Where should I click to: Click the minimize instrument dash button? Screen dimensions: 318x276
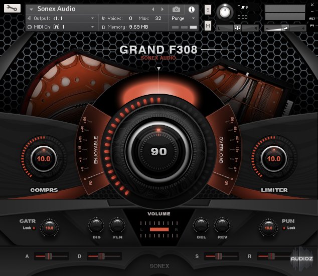click(312, 12)
